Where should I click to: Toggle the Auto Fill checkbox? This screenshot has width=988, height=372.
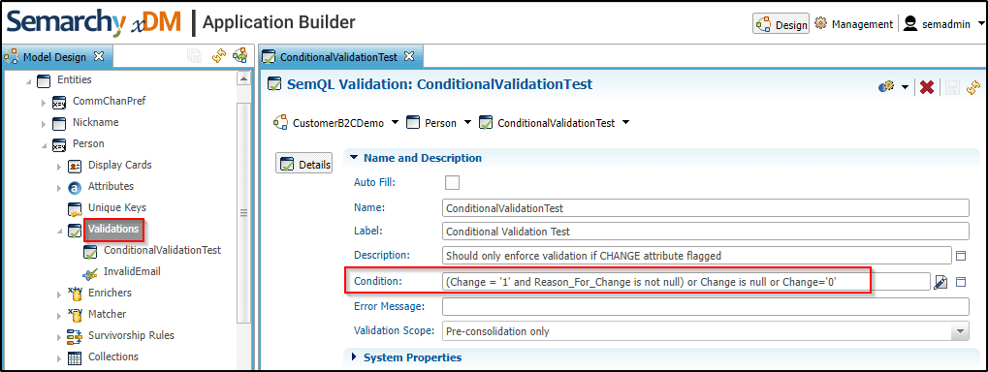click(452, 182)
